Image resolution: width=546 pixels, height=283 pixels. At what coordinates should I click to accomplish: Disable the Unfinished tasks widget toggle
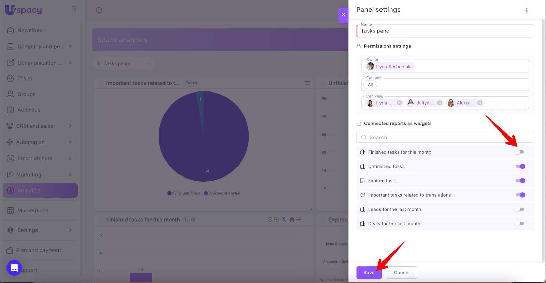coord(520,166)
